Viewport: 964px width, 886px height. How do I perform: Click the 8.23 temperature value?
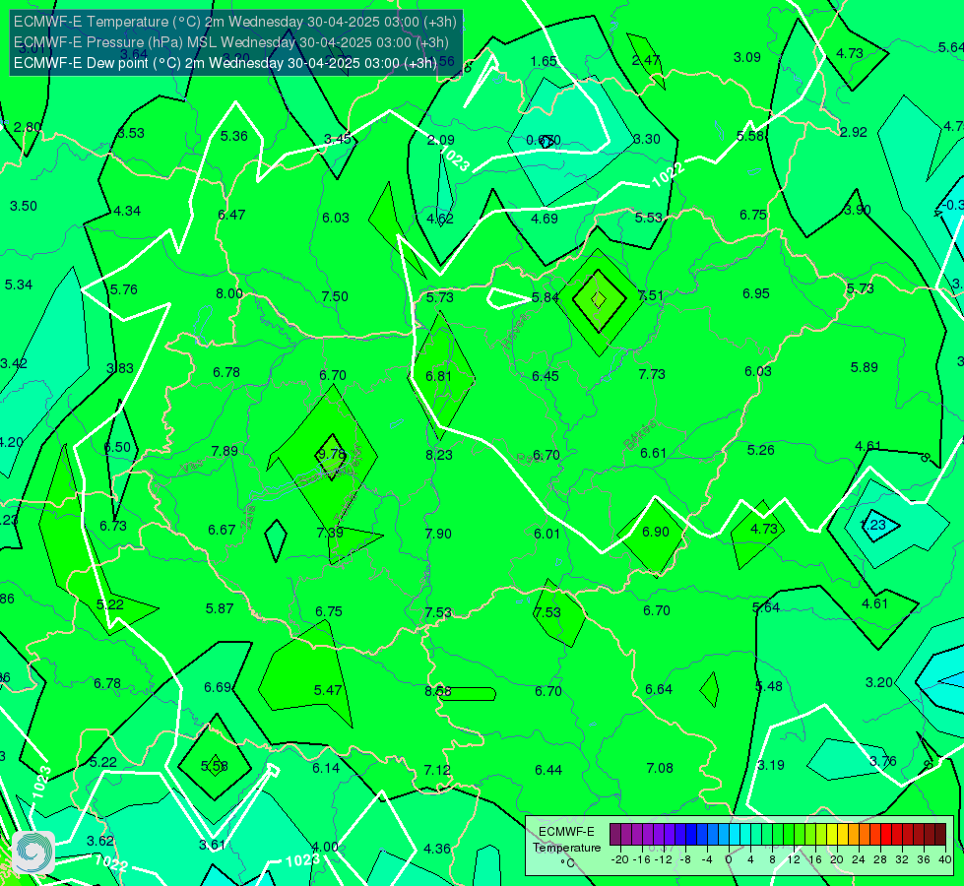click(439, 455)
